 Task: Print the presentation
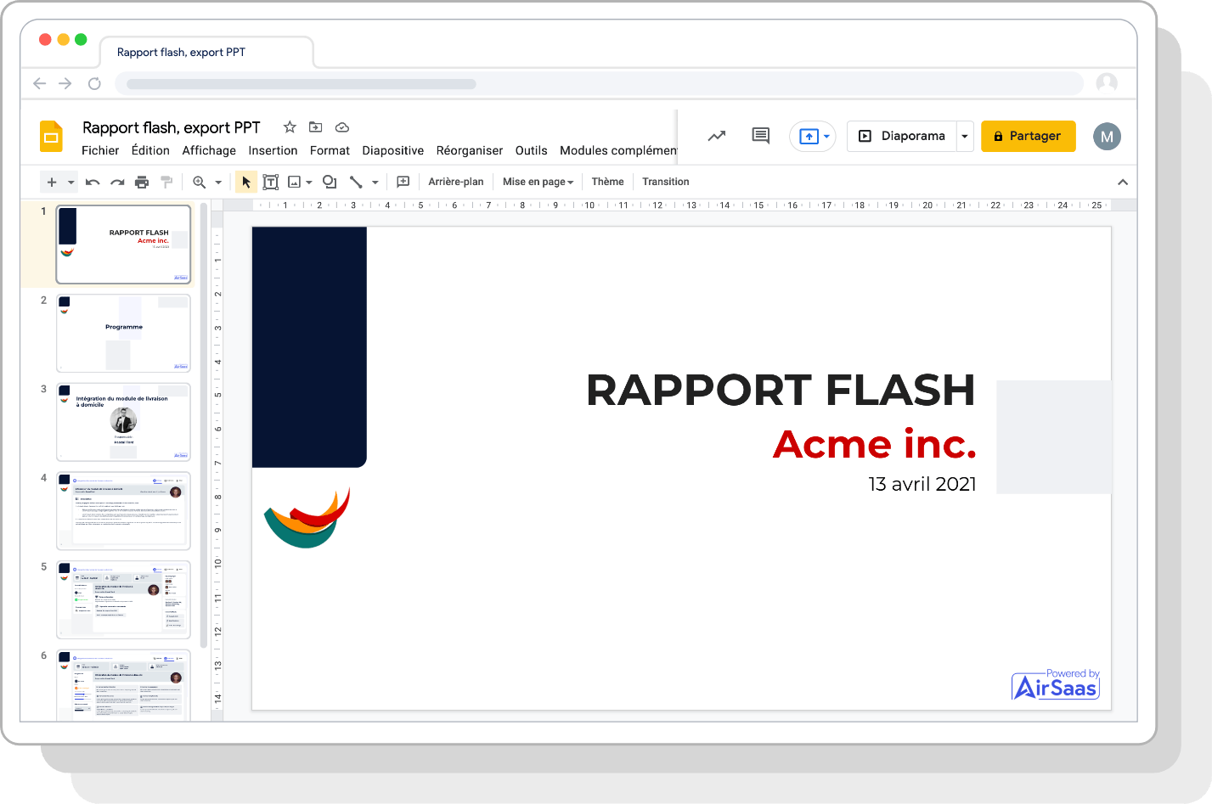pyautogui.click(x=142, y=182)
